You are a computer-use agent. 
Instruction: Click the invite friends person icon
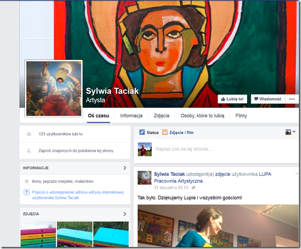tap(29, 151)
